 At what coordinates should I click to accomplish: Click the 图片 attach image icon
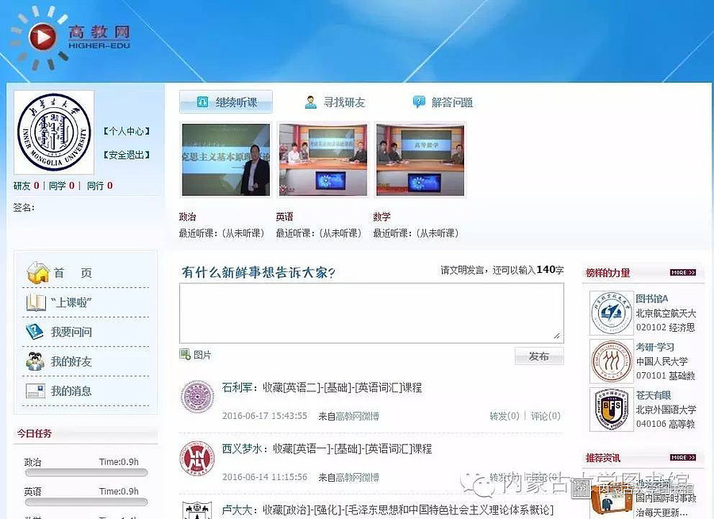click(185, 354)
